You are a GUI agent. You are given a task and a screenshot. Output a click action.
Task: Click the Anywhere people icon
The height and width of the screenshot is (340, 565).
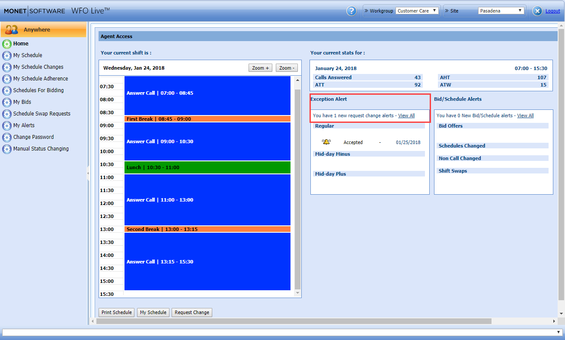12,30
